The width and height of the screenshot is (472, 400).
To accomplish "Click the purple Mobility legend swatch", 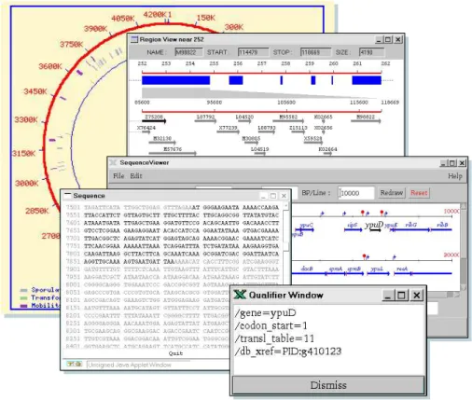I will [x=23, y=306].
